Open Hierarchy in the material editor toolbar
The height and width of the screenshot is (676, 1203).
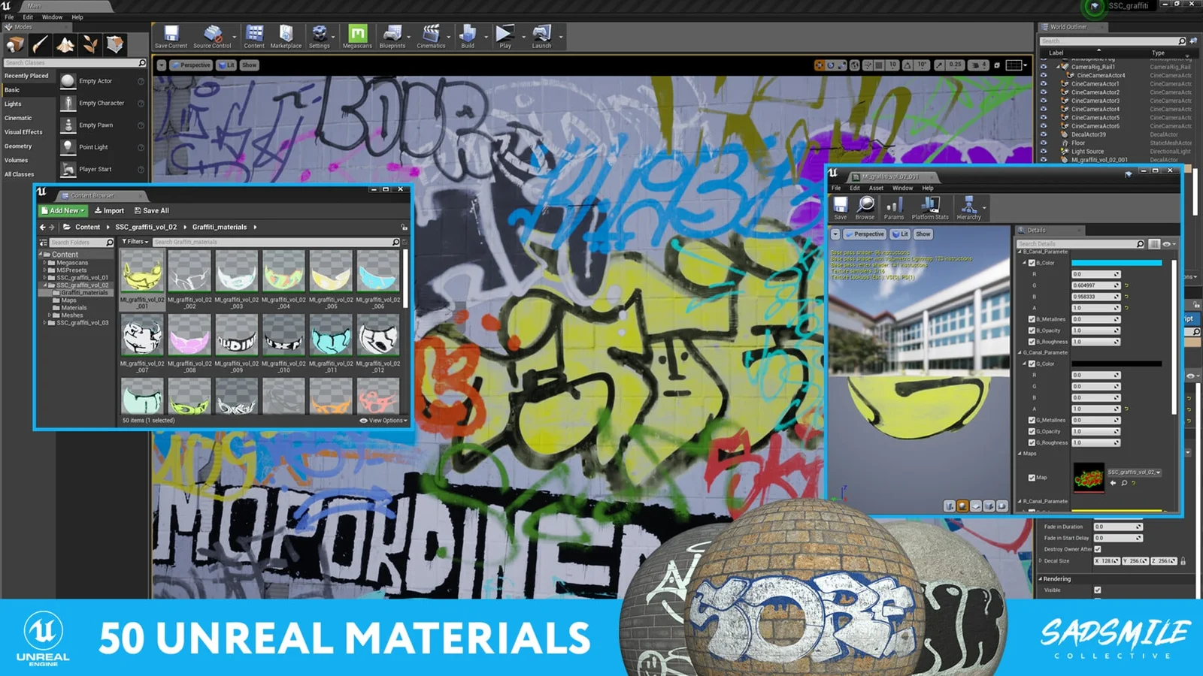point(969,207)
